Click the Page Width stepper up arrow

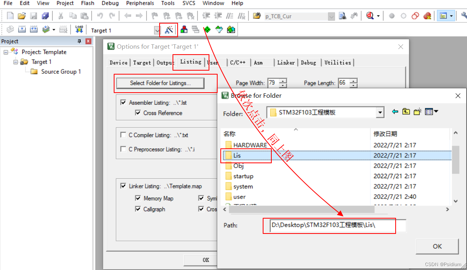click(x=283, y=80)
